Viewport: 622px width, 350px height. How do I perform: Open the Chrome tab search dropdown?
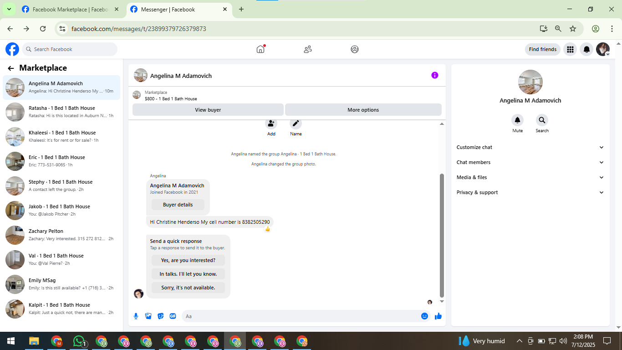pos(9,9)
